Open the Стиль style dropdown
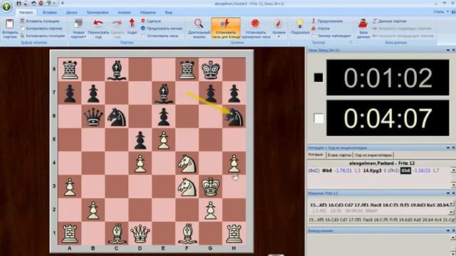 point(440,12)
